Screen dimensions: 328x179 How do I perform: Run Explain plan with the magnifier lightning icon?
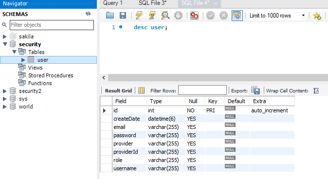click(x=165, y=15)
